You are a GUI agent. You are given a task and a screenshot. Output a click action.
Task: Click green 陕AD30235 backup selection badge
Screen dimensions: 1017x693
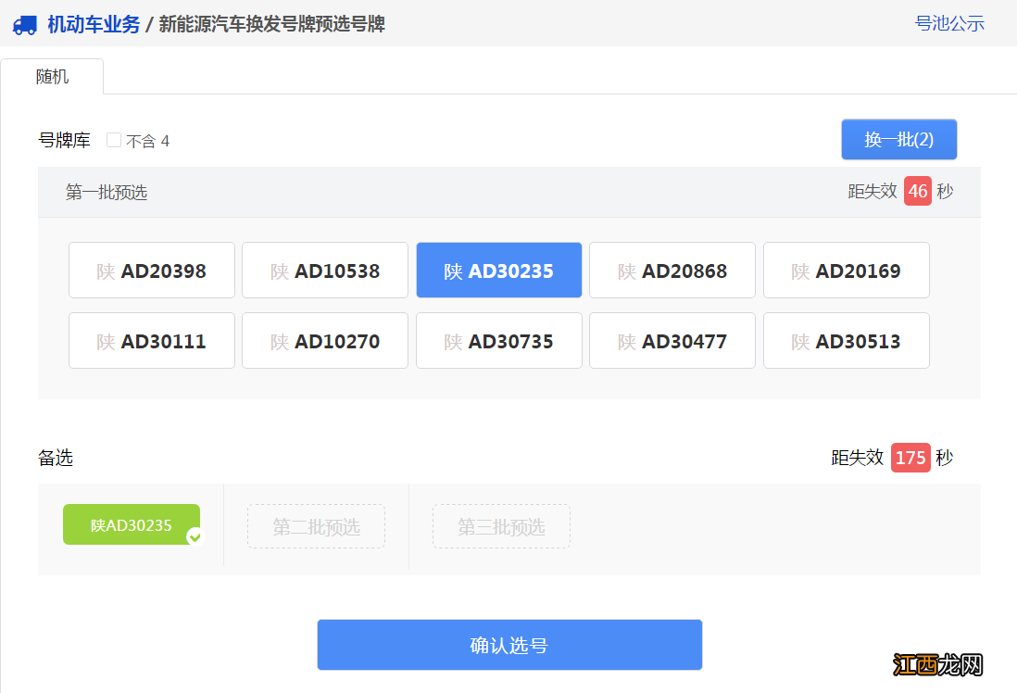coord(131,524)
